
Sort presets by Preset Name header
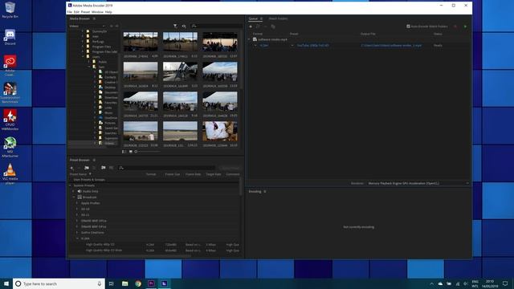point(78,174)
